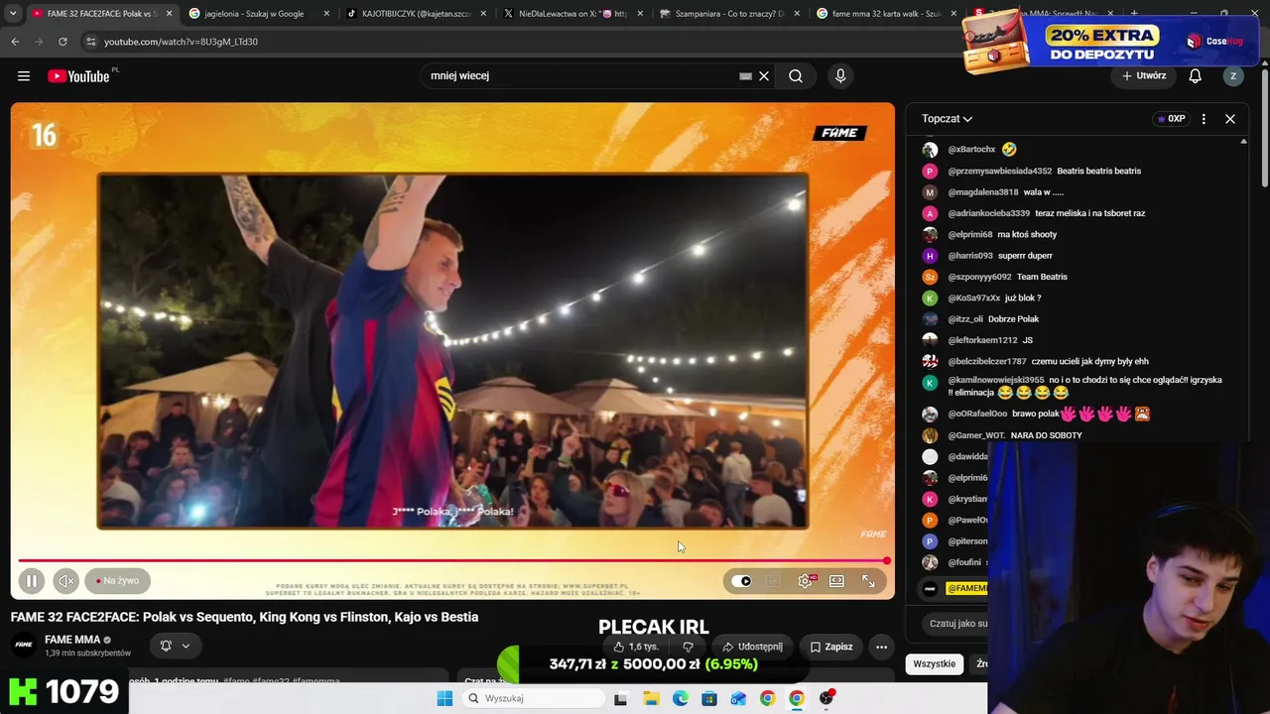Click the username @przemysawbiesiada4352 in chat
The height and width of the screenshot is (714, 1270).
tap(999, 172)
